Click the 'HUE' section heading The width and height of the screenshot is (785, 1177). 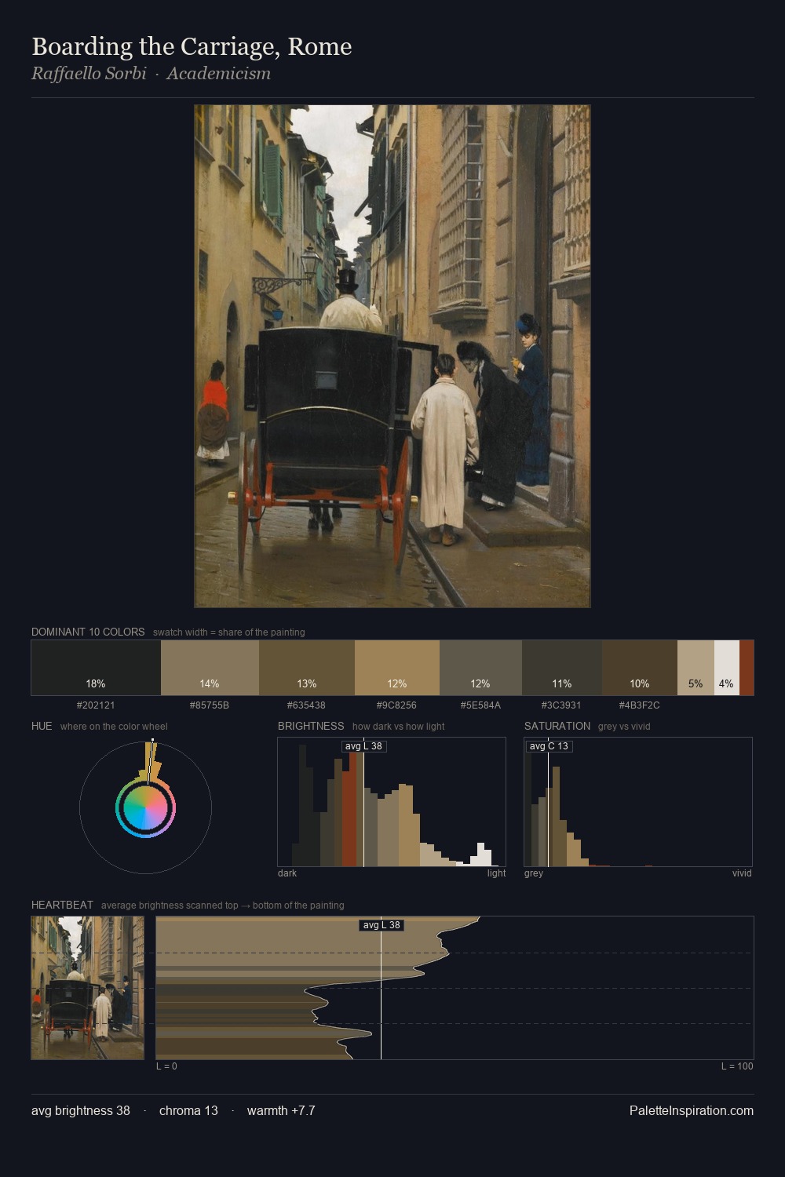42,726
